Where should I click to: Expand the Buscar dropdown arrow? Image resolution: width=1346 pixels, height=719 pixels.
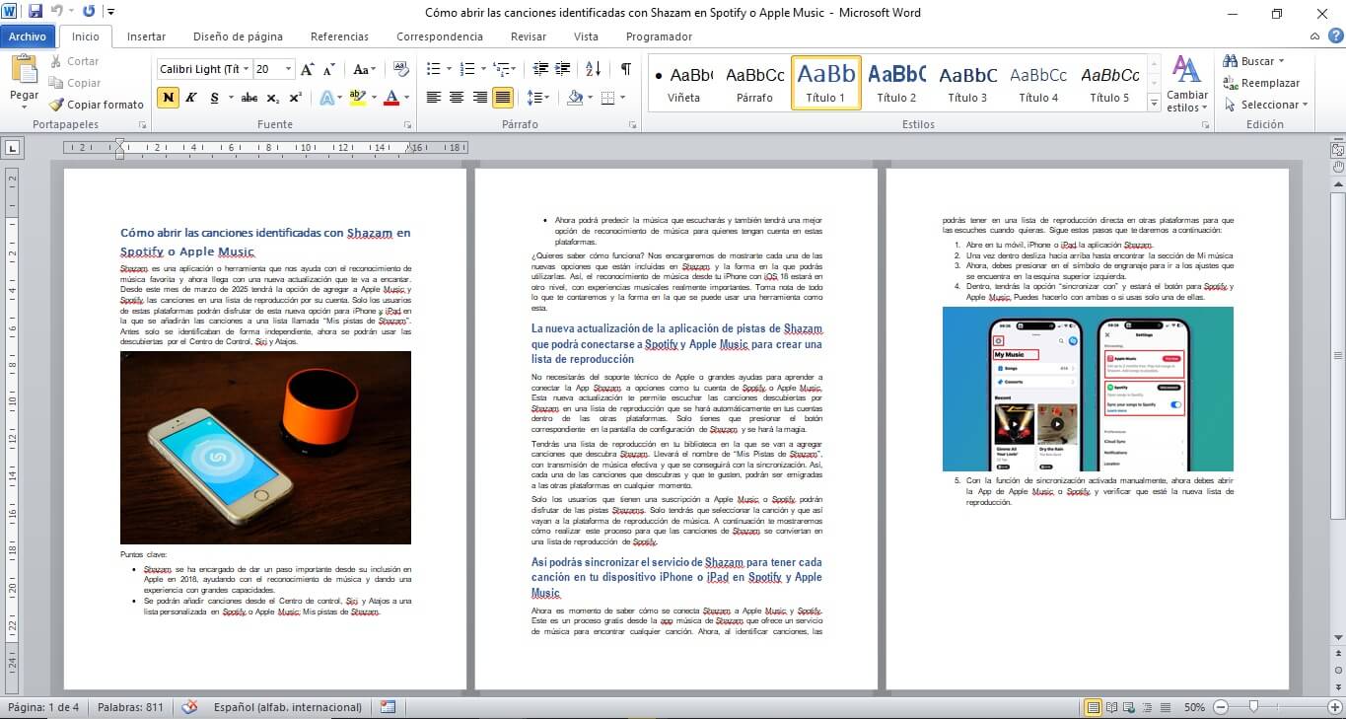[x=1281, y=61]
